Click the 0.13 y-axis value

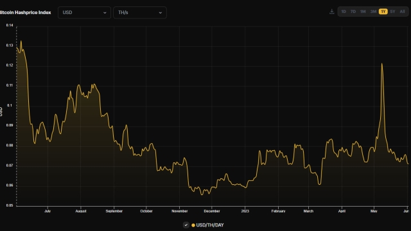pos(10,46)
